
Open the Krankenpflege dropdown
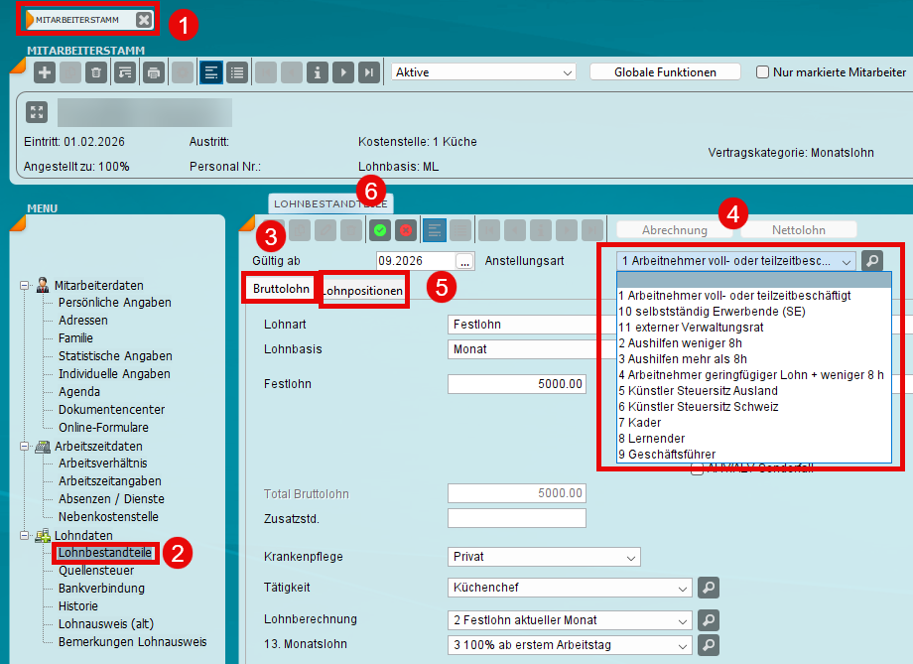(544, 557)
